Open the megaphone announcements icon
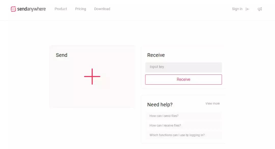275x149 pixels. coord(260,9)
